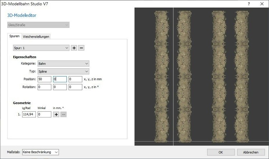Select the Rotation z input field

pyautogui.click(x=75, y=87)
